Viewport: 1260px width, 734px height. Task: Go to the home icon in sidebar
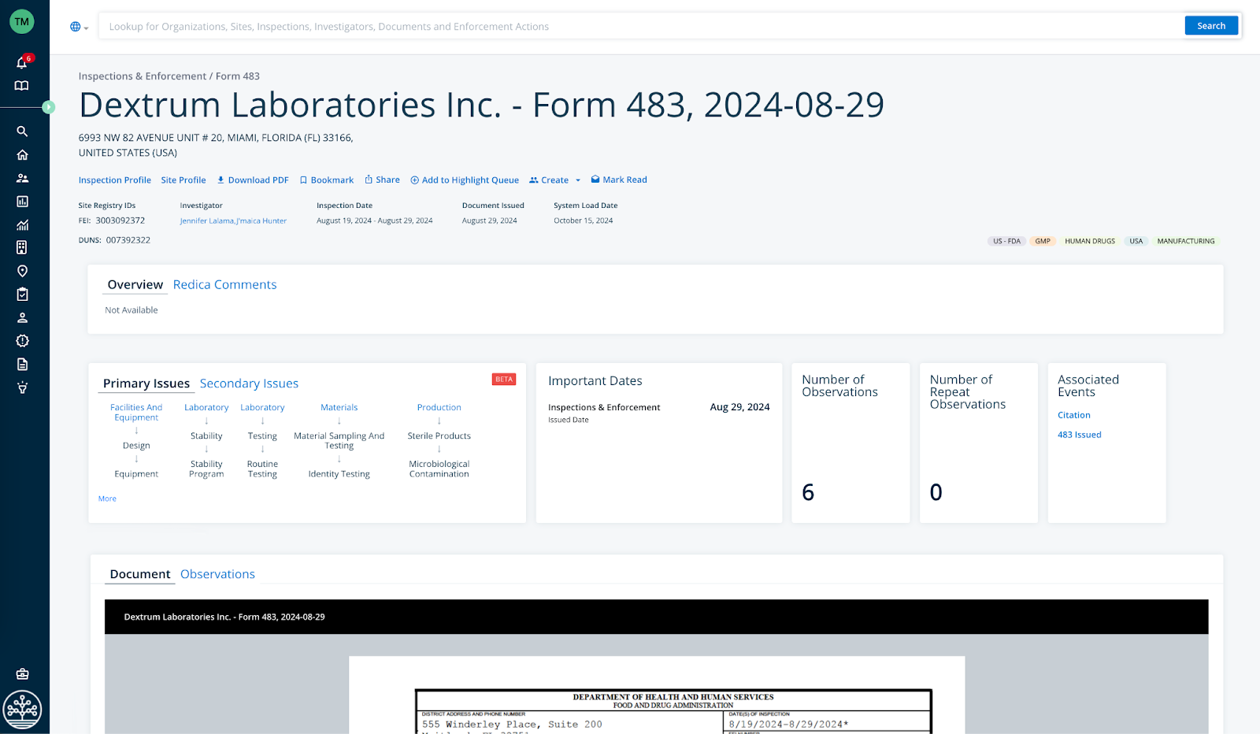click(x=22, y=154)
